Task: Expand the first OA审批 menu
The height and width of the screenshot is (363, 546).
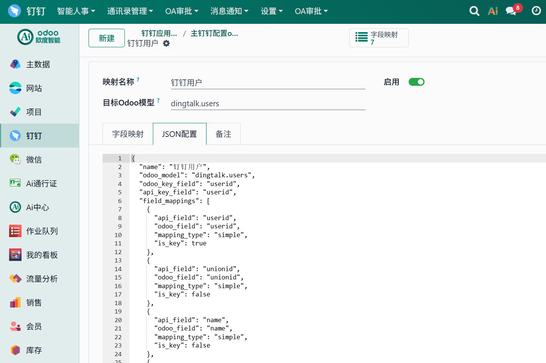Action: pyautogui.click(x=182, y=11)
